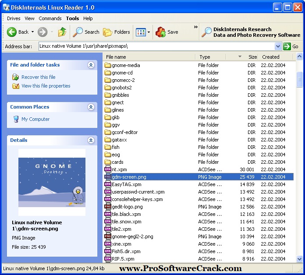Image resolution: width=305 pixels, height=275 pixels.
Task: Open the Commands menu
Action: 50,18
